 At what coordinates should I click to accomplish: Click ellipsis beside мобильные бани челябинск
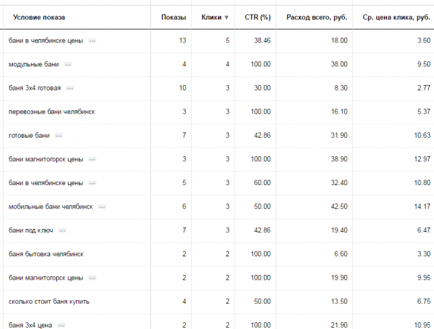tap(102, 207)
